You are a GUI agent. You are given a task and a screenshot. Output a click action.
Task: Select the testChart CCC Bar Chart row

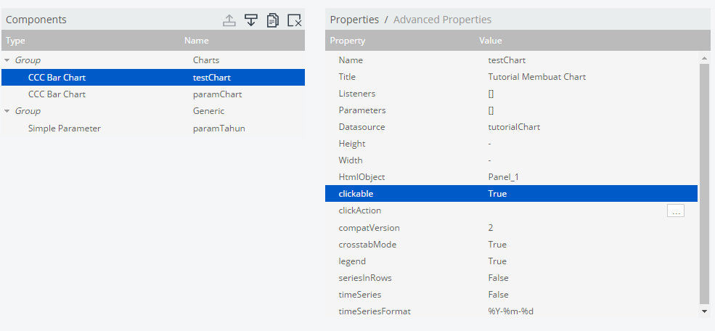click(153, 78)
